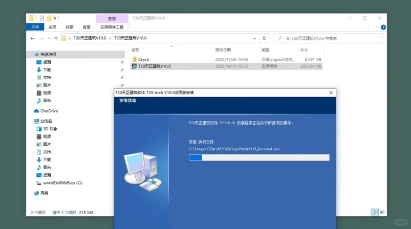Expand the address bar history dropdown
The width and height of the screenshot is (411, 229).
coord(254,38)
